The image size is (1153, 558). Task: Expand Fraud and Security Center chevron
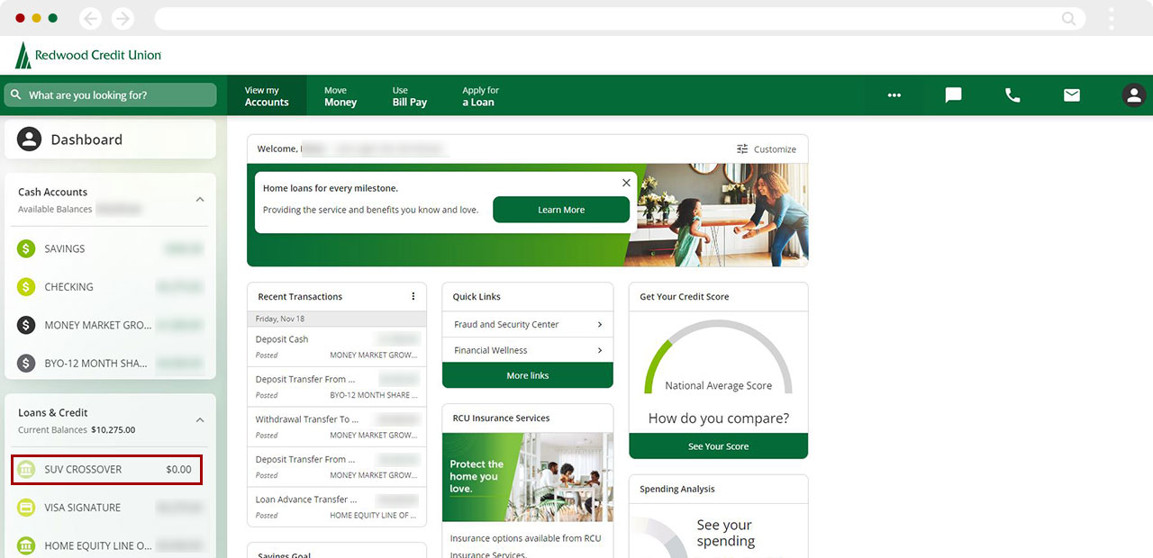click(600, 324)
